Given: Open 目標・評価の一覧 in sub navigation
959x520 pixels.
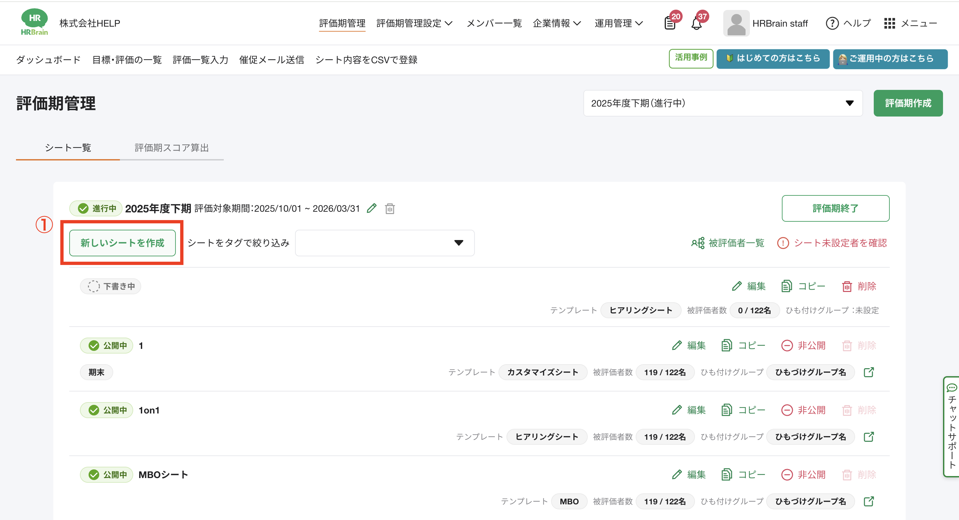Looking at the screenshot, I should tap(127, 60).
